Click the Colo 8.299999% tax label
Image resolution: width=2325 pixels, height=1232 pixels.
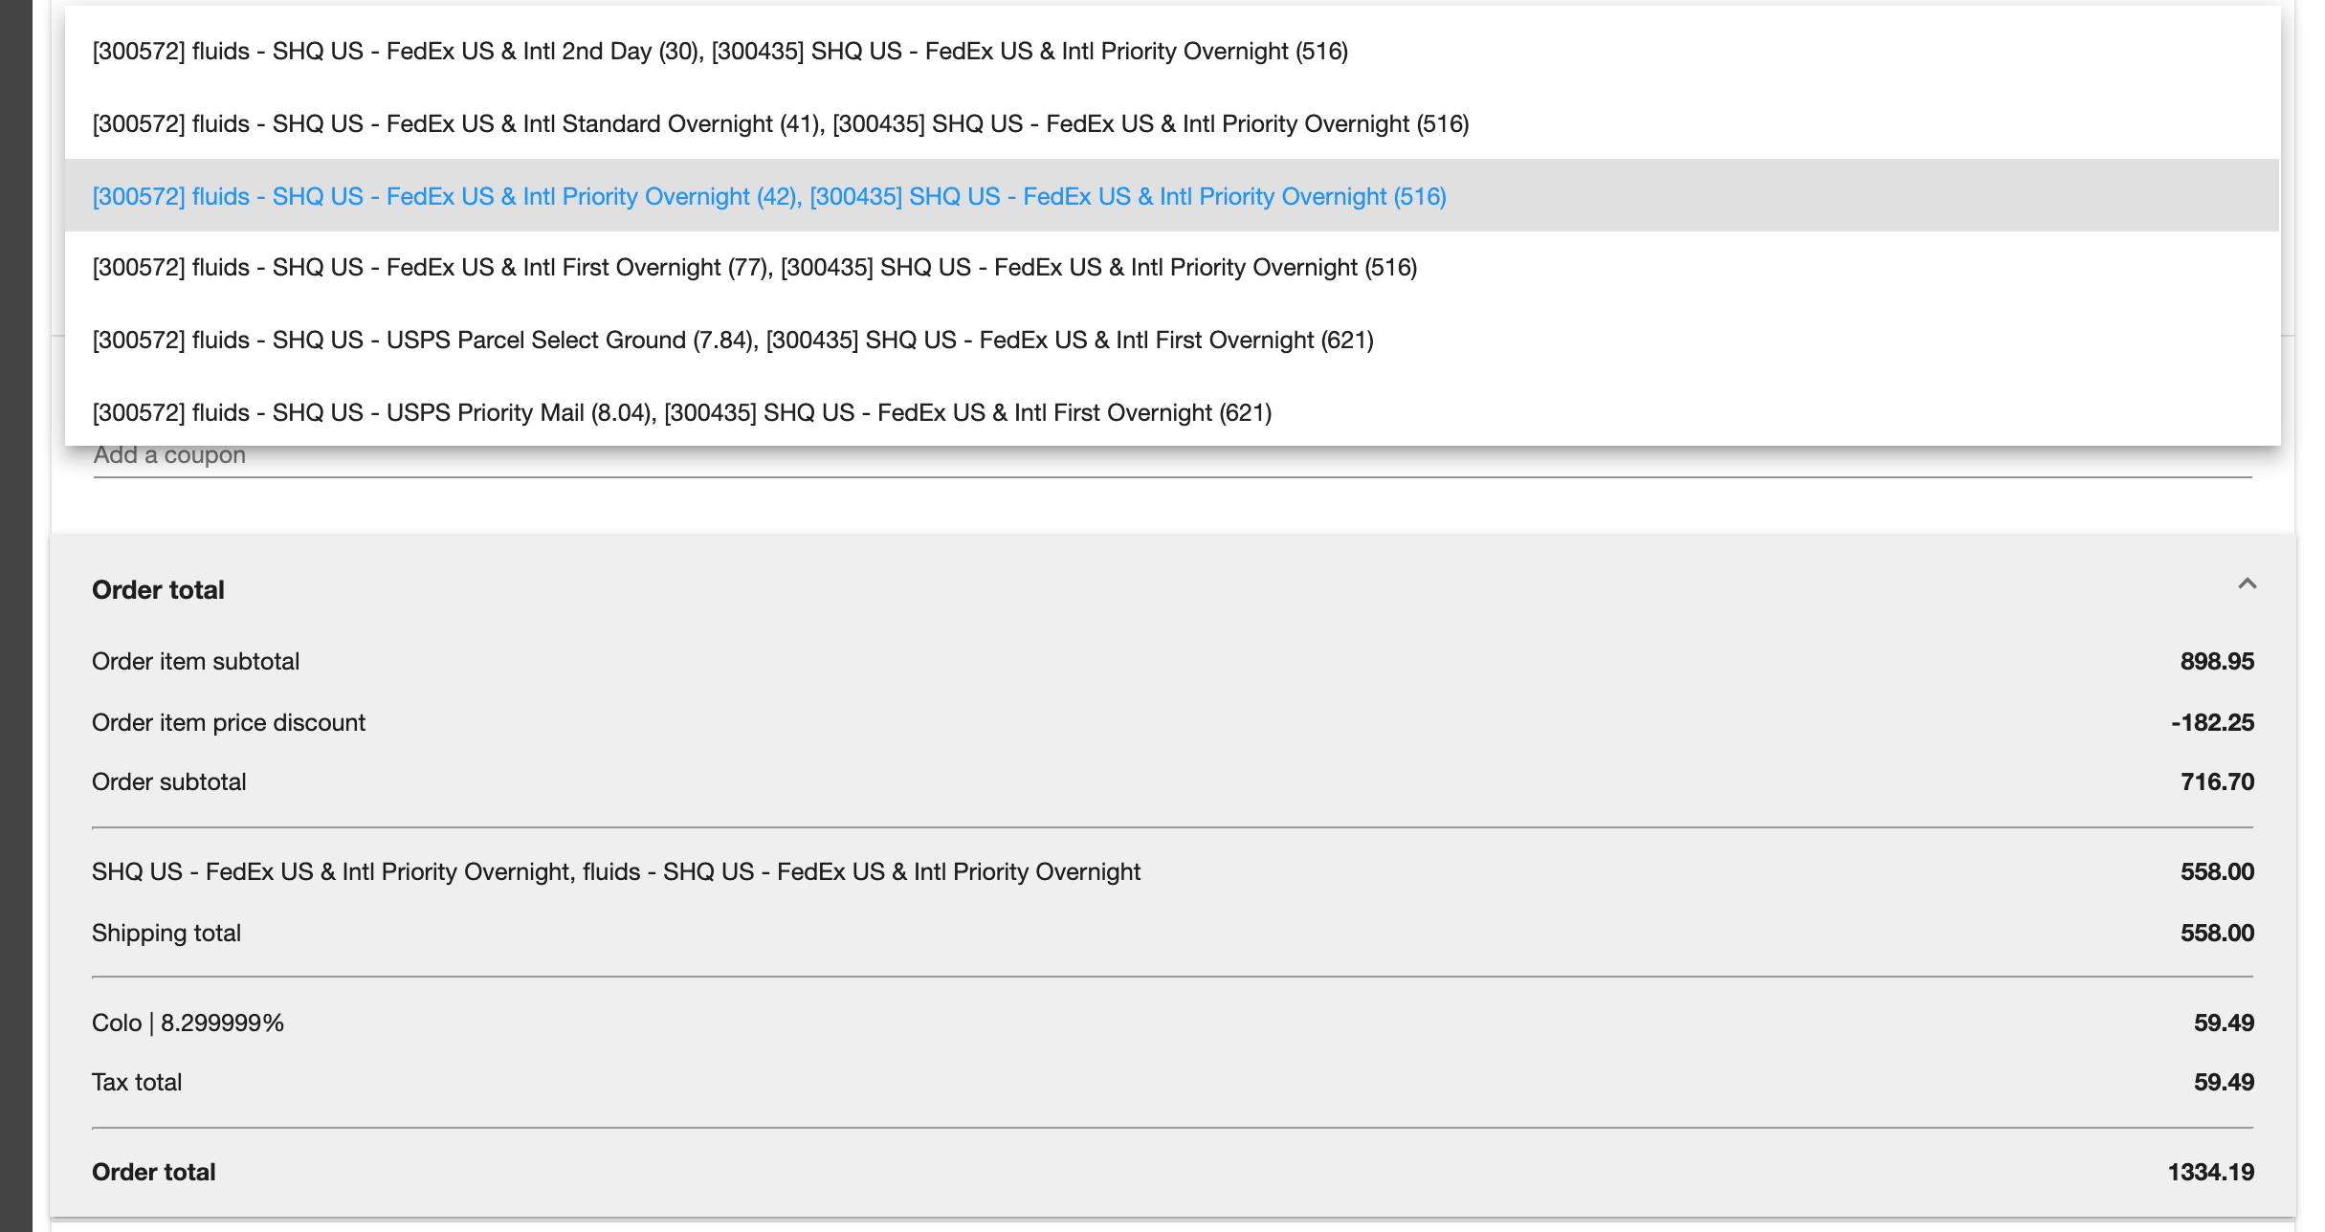pyautogui.click(x=188, y=1023)
